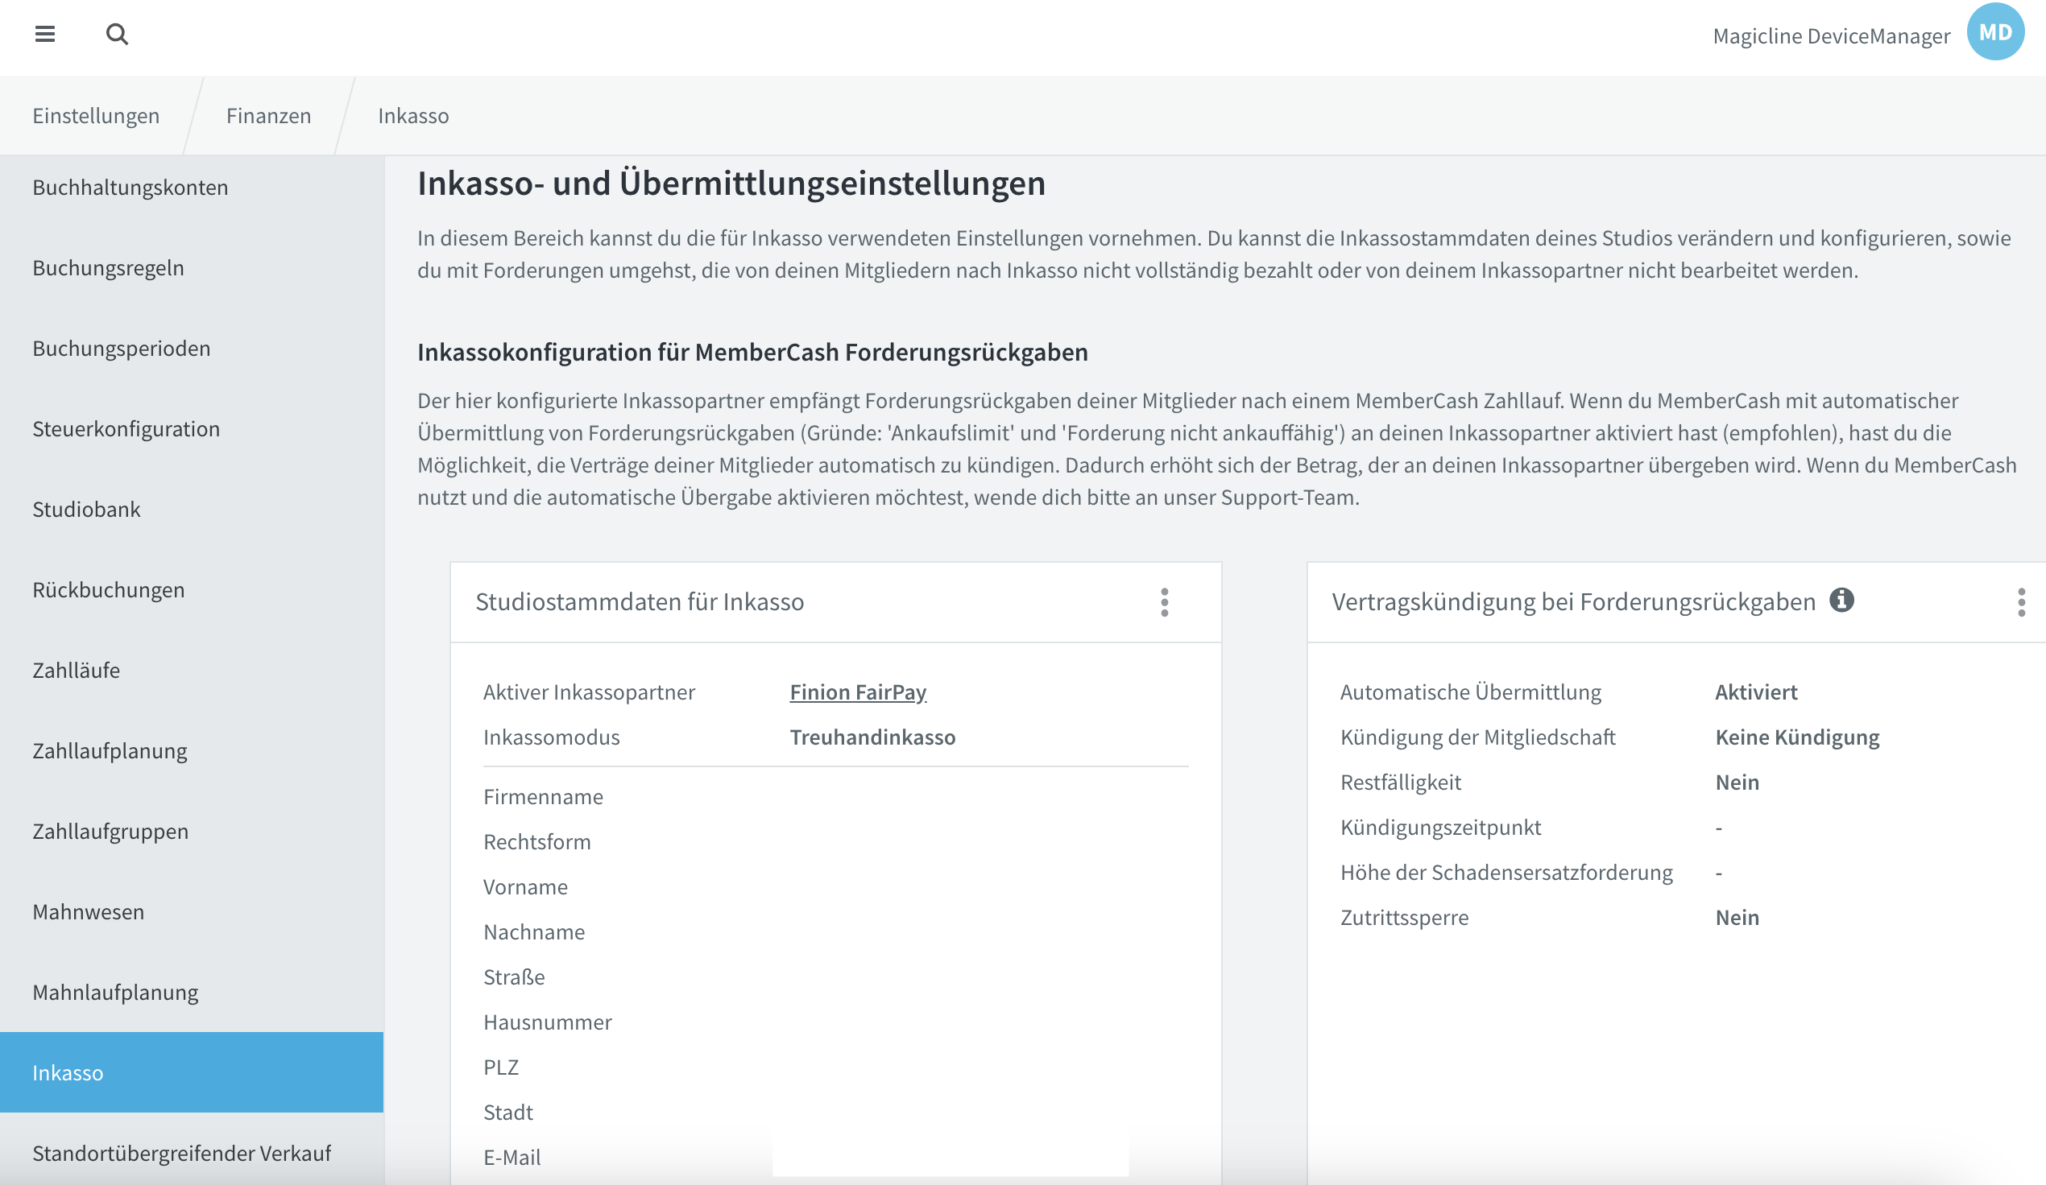The image size is (2046, 1185).
Task: Click the Nachname label
Action: coord(534,931)
